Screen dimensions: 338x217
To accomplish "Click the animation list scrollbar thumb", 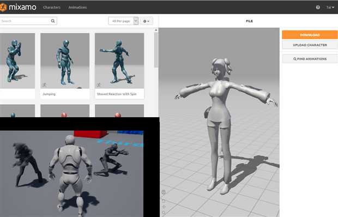I will (x=156, y=50).
